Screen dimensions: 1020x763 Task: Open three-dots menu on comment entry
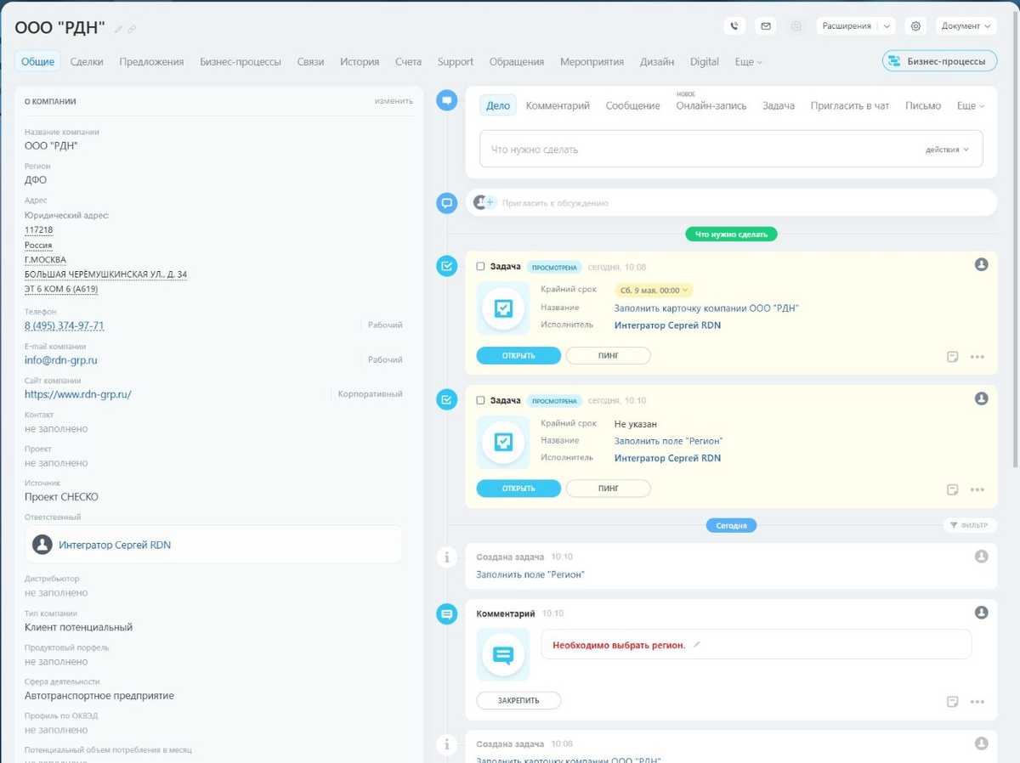977,702
